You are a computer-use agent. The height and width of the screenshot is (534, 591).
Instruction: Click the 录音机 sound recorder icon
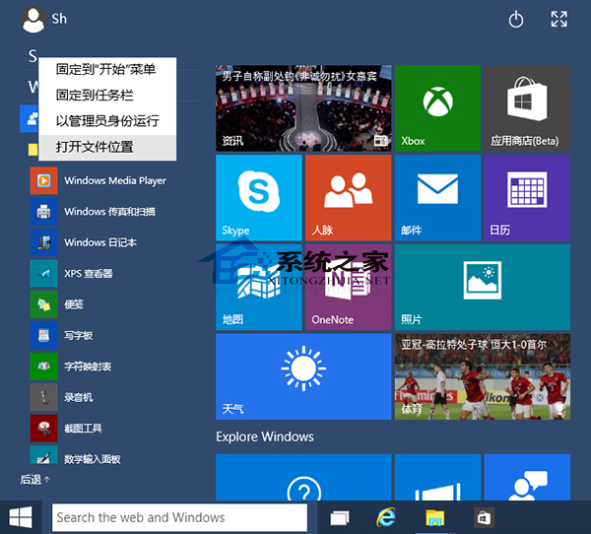tap(43, 397)
